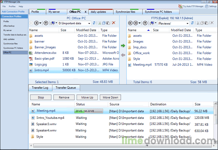
Task: Click the Logo.jpg image file icon
Action: (31, 65)
